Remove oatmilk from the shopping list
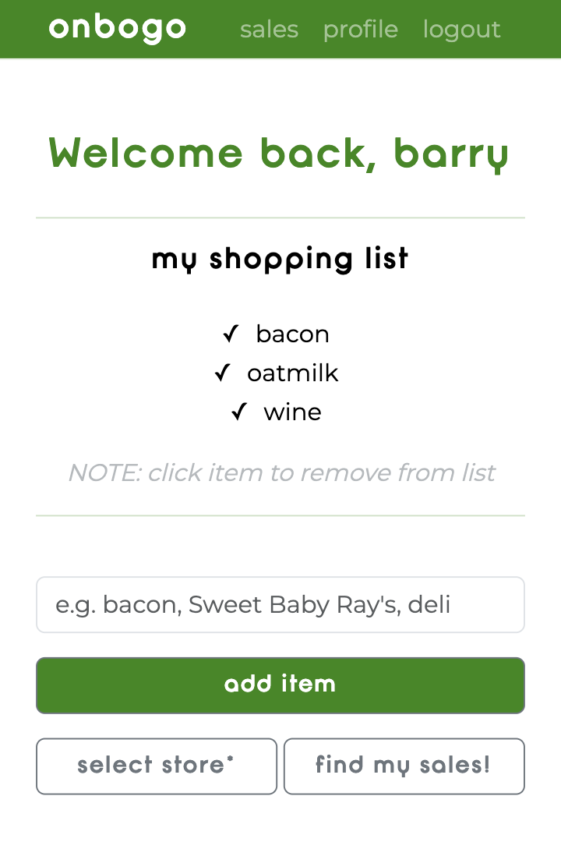561x842 pixels. tap(293, 373)
